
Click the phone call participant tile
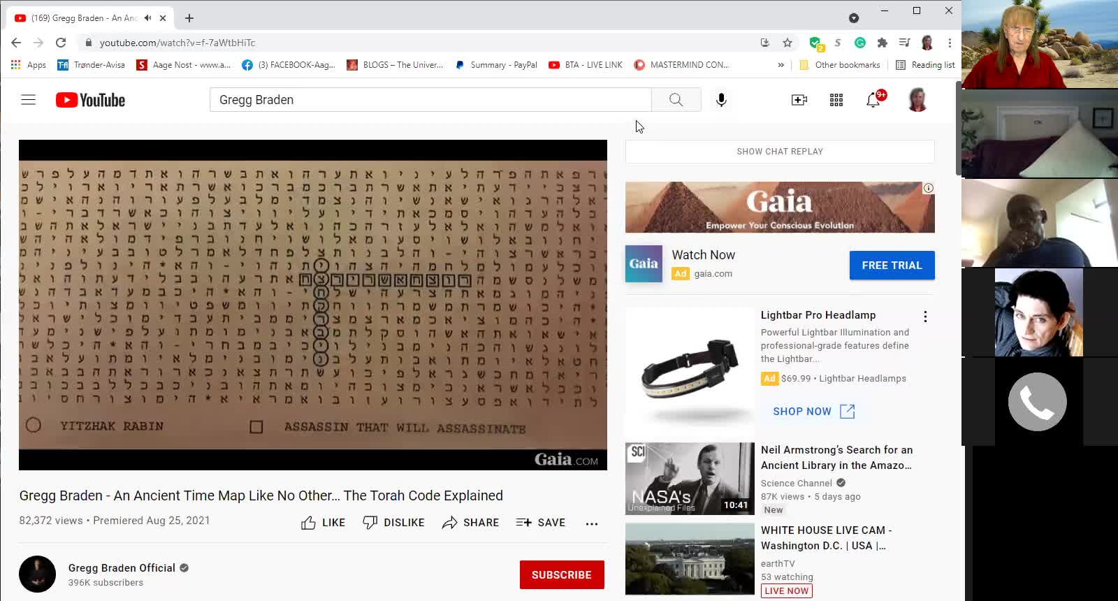pyautogui.click(x=1038, y=401)
